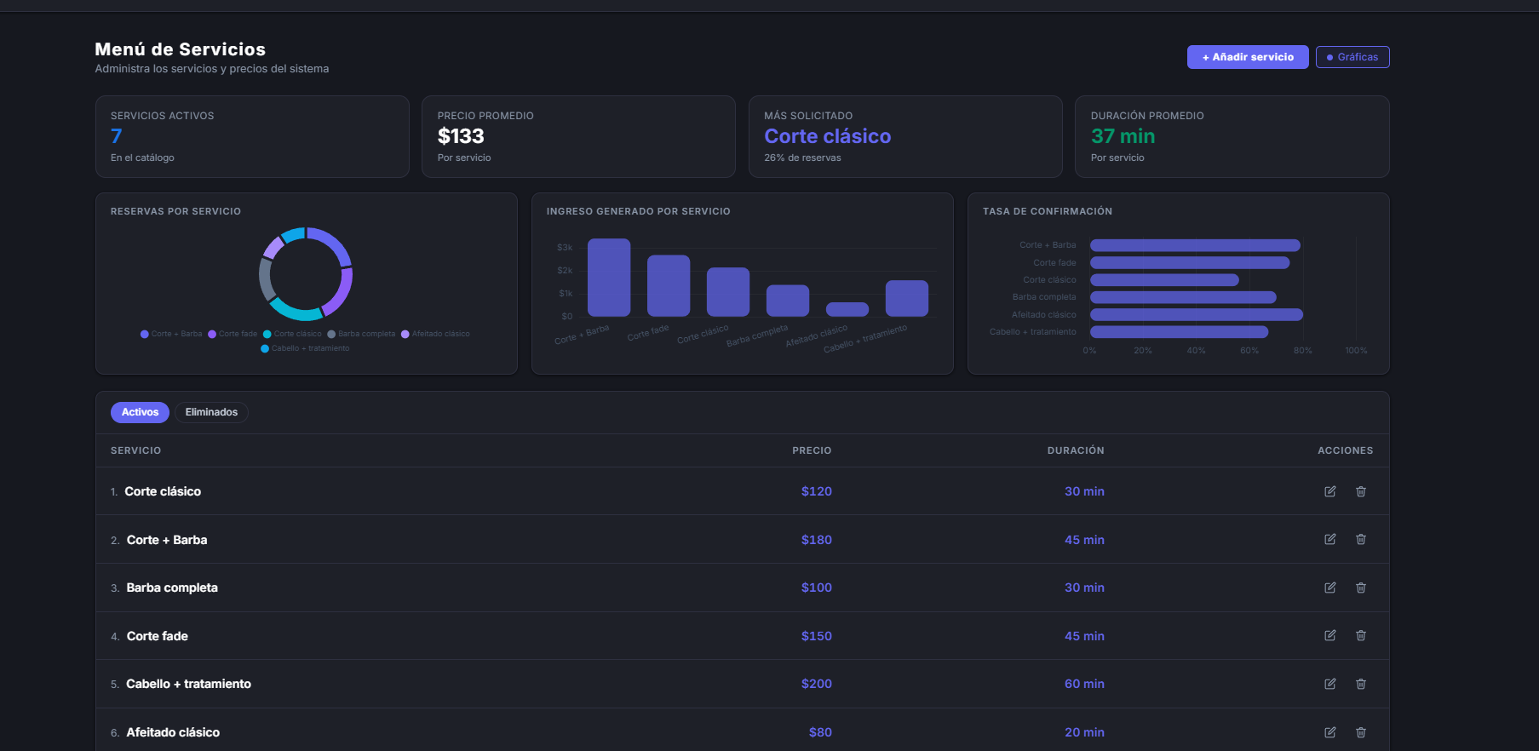
Task: Click trash icon for Barba completa
Action: [1361, 588]
